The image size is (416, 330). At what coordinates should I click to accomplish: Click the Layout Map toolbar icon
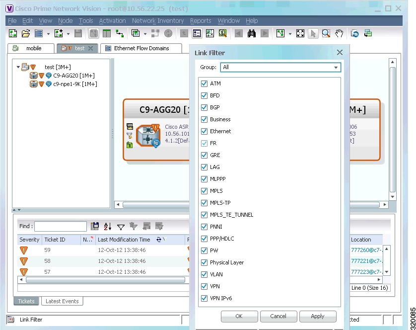point(280,33)
